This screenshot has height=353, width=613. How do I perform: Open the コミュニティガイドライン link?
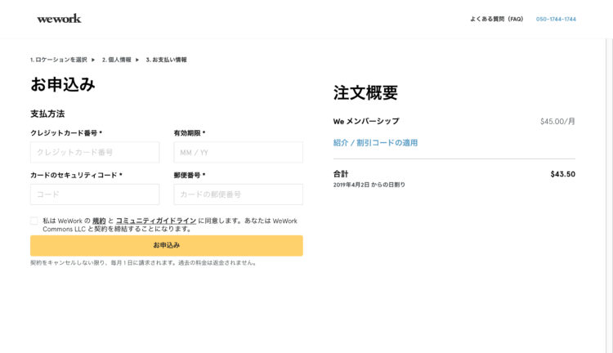(x=156, y=221)
